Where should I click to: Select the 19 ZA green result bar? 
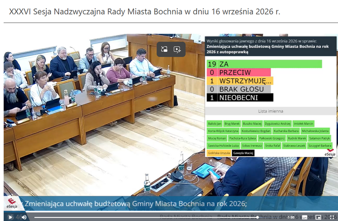[x=264, y=64]
